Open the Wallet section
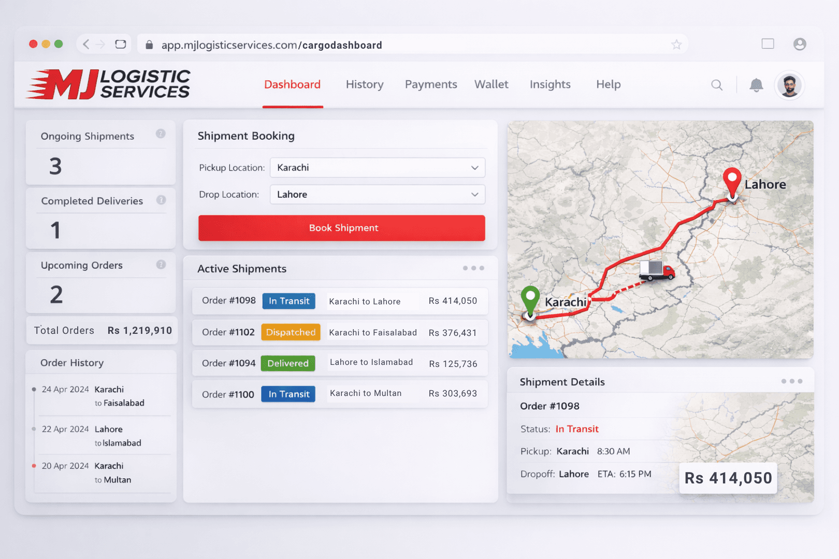 pyautogui.click(x=491, y=84)
